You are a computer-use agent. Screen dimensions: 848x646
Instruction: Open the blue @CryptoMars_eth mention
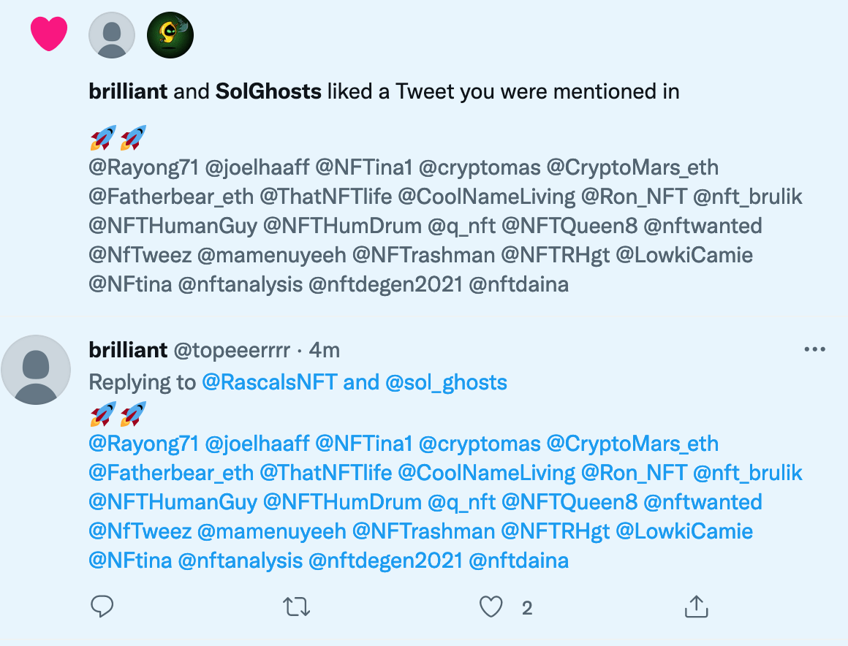point(632,444)
